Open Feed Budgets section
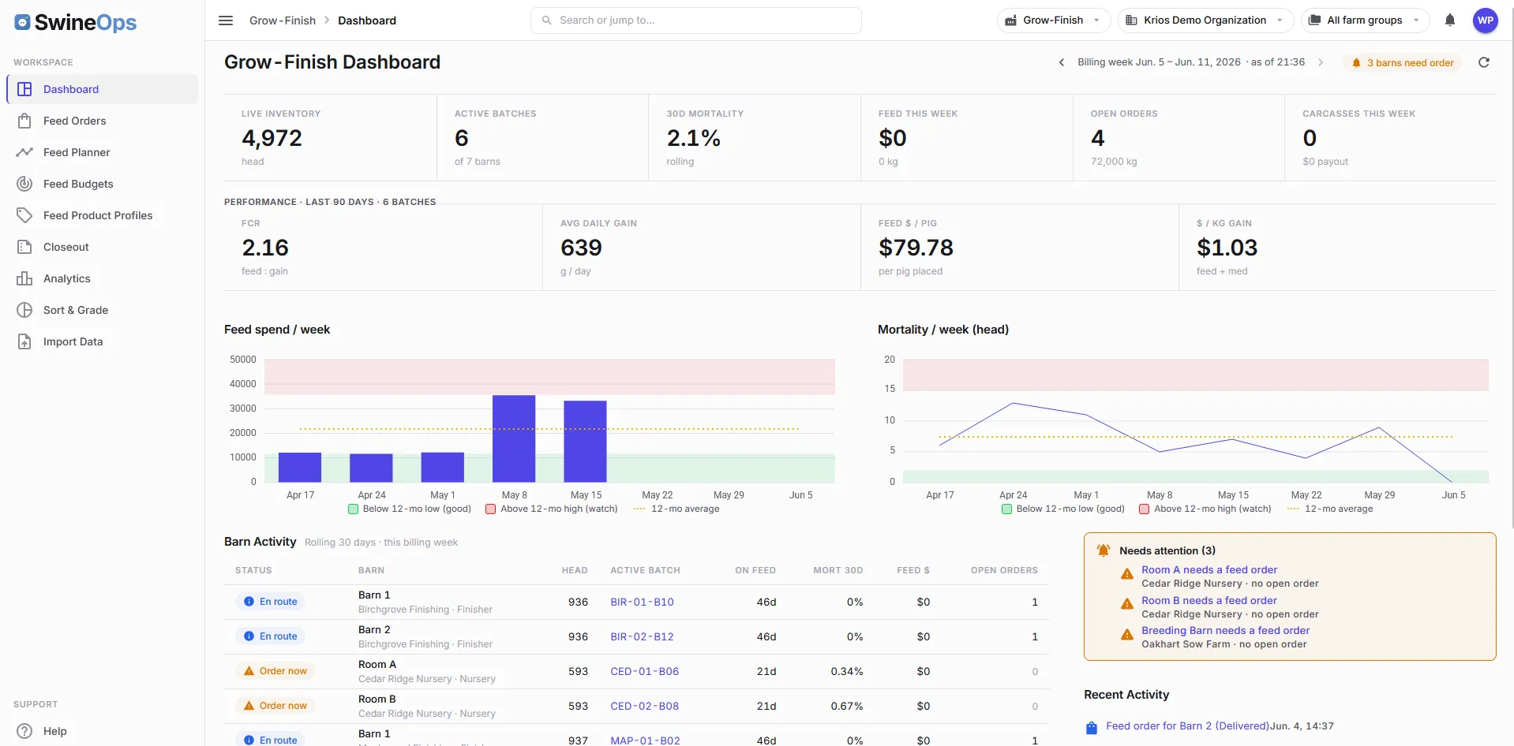Screen dimensions: 1514x746 click(103, 184)
